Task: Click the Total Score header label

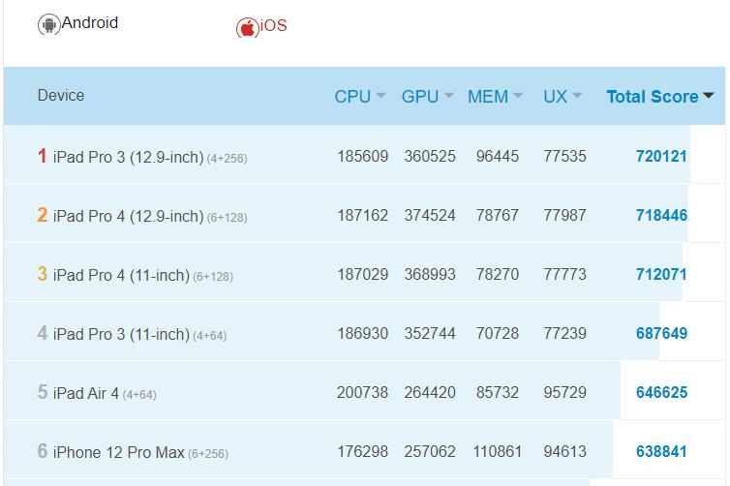Action: coord(652,97)
